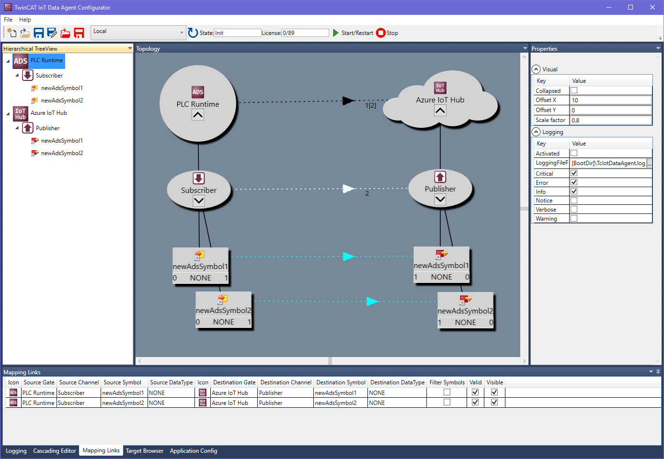Collapse the Publisher tree node
Screen dimensions: 664x459
coord(17,128)
